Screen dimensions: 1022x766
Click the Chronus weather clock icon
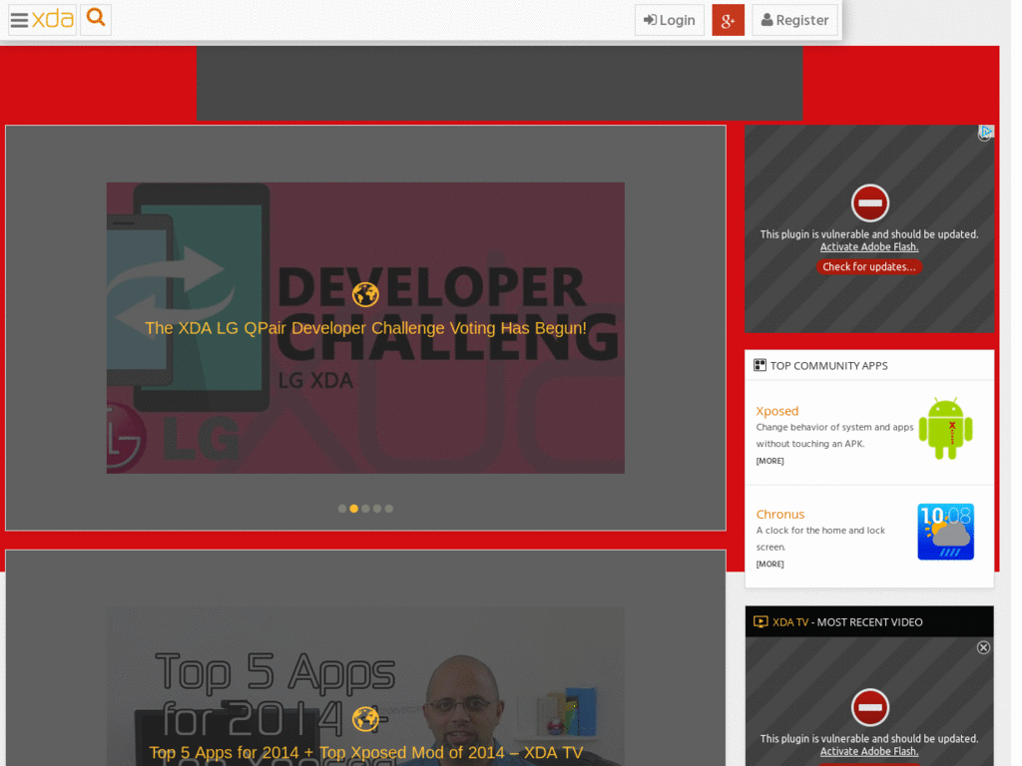coord(946,532)
